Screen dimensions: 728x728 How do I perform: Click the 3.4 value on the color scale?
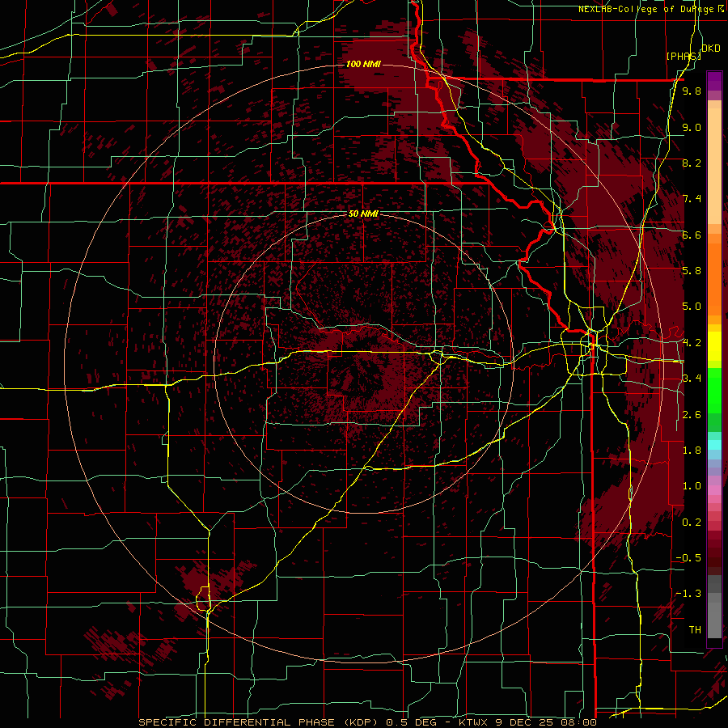point(692,379)
